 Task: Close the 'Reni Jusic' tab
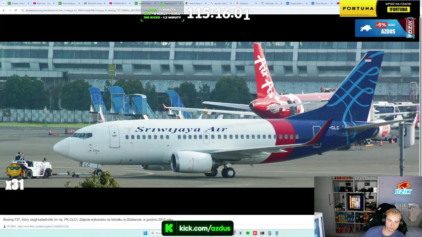point(54,3)
